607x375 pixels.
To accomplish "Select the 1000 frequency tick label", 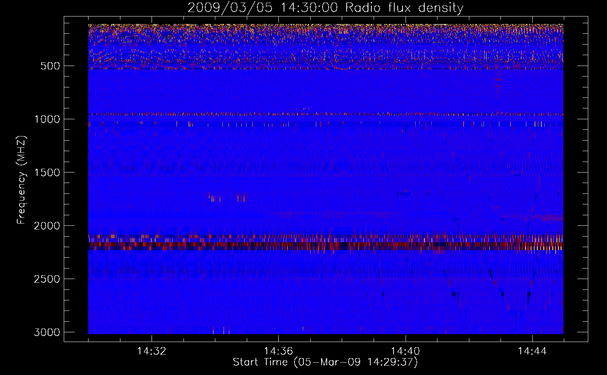I will pos(47,119).
